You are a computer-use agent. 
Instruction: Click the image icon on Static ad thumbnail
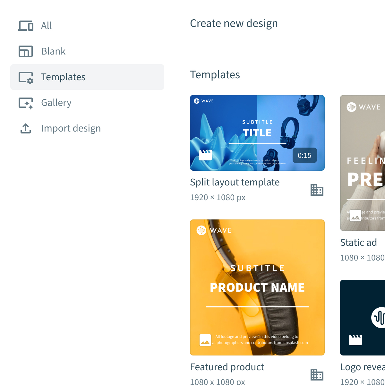click(355, 215)
